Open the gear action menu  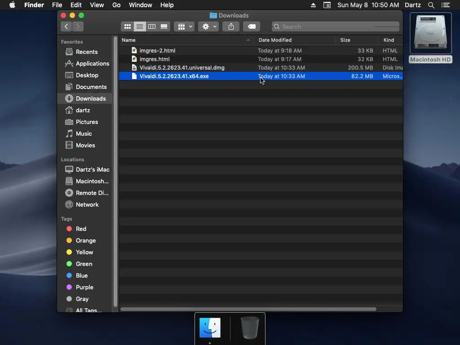pos(208,27)
